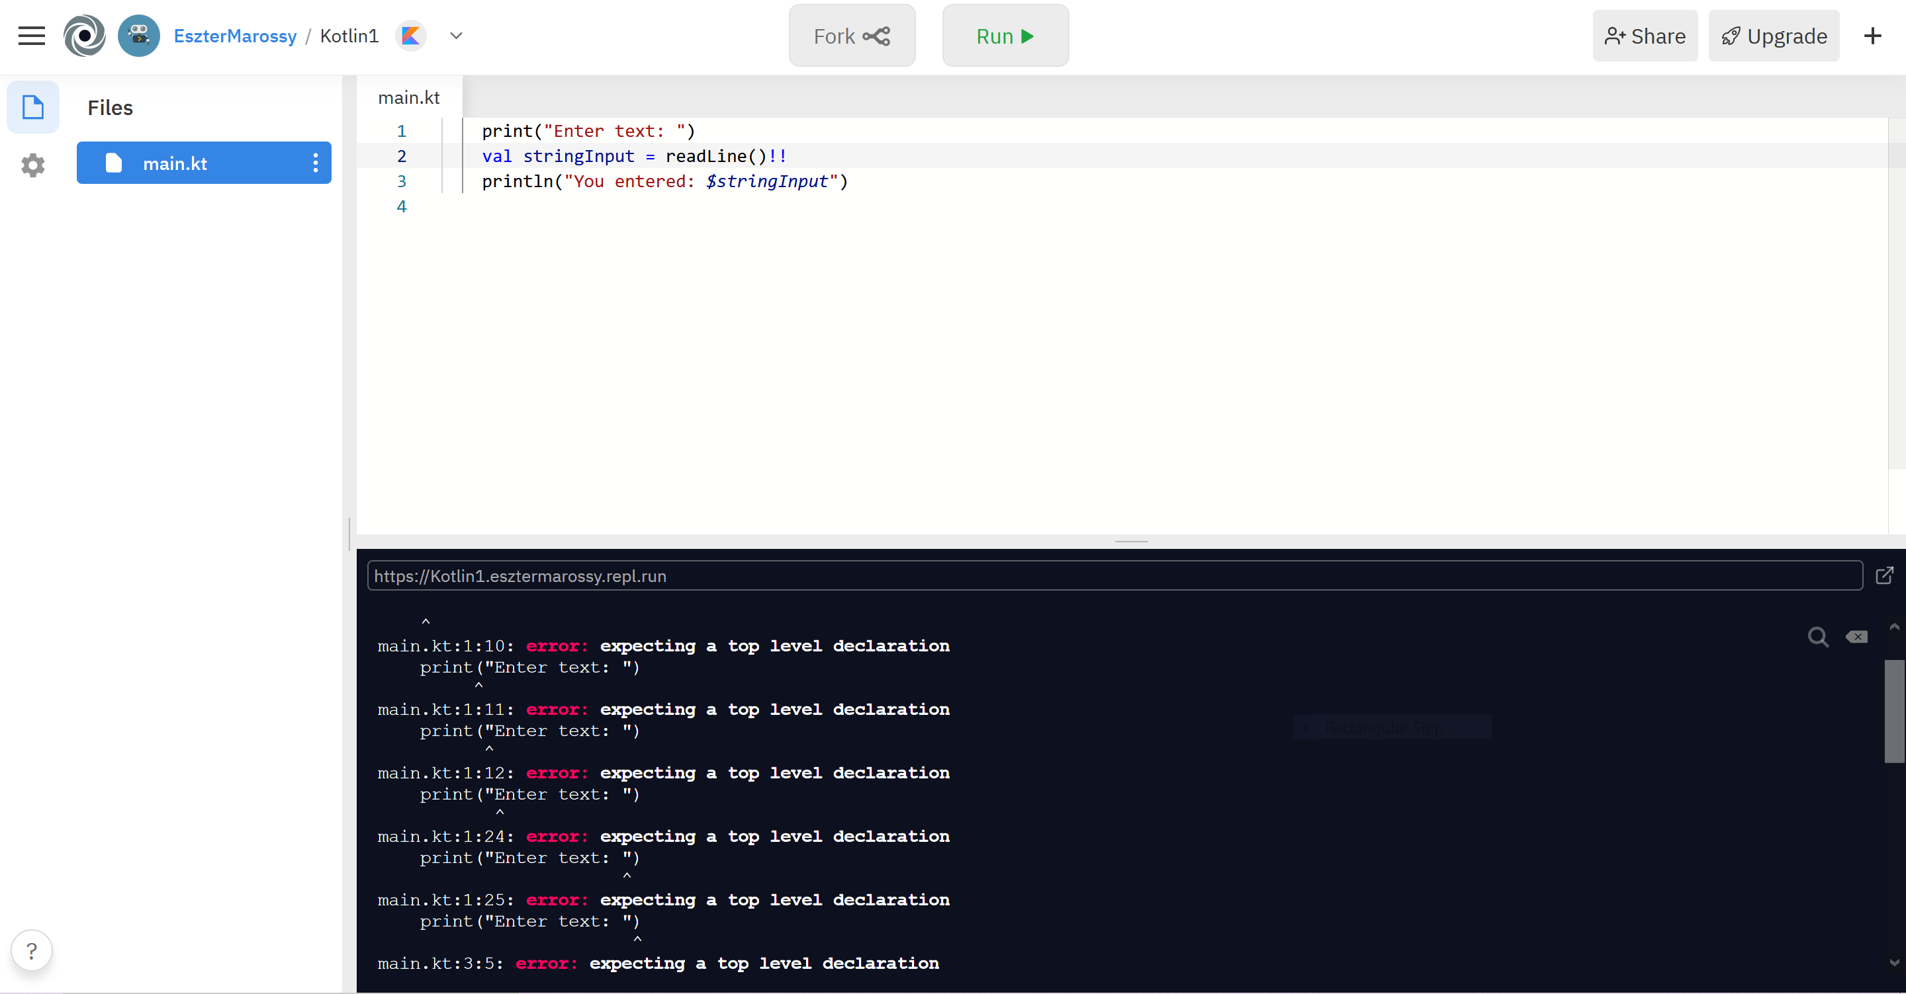Click line number 4 in gutter
This screenshot has width=1906, height=994.
point(402,206)
